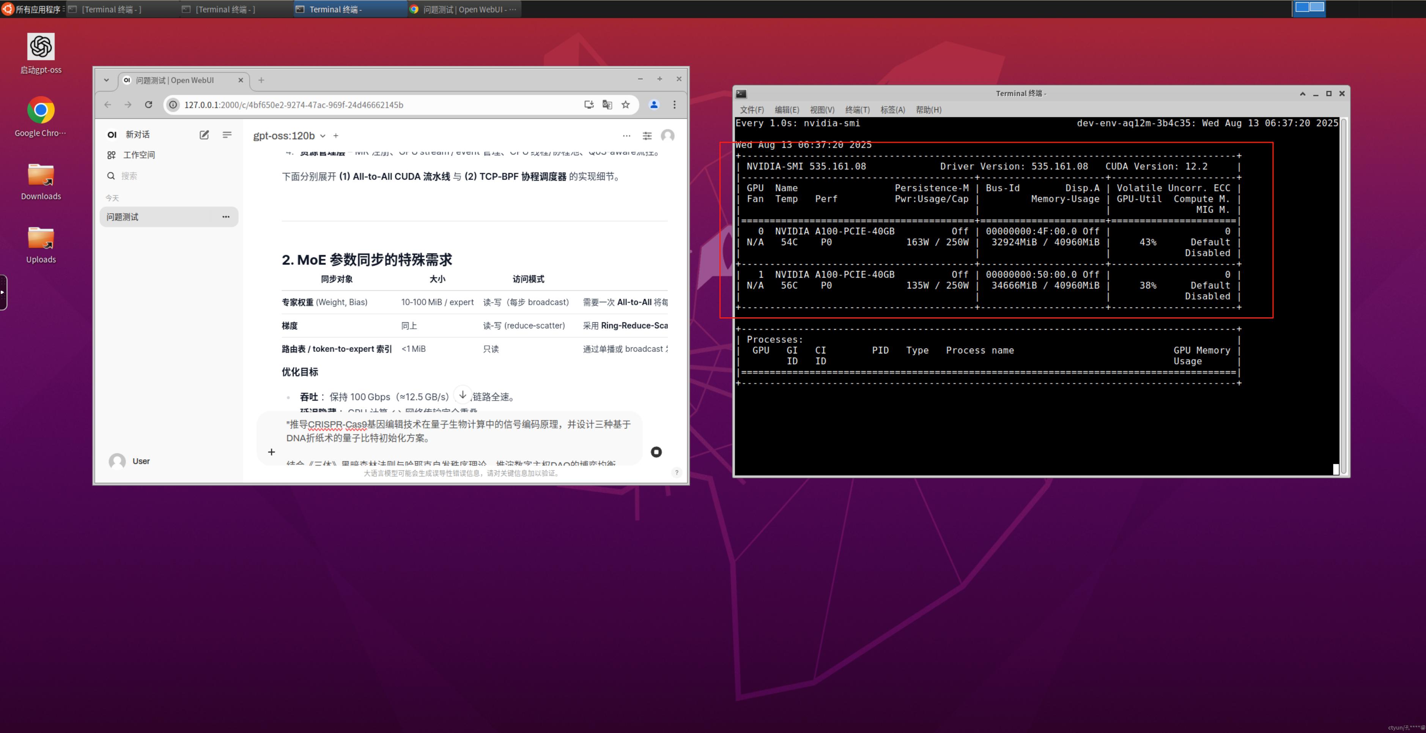Stop generation with the stop button
The width and height of the screenshot is (1426, 733).
pos(656,452)
